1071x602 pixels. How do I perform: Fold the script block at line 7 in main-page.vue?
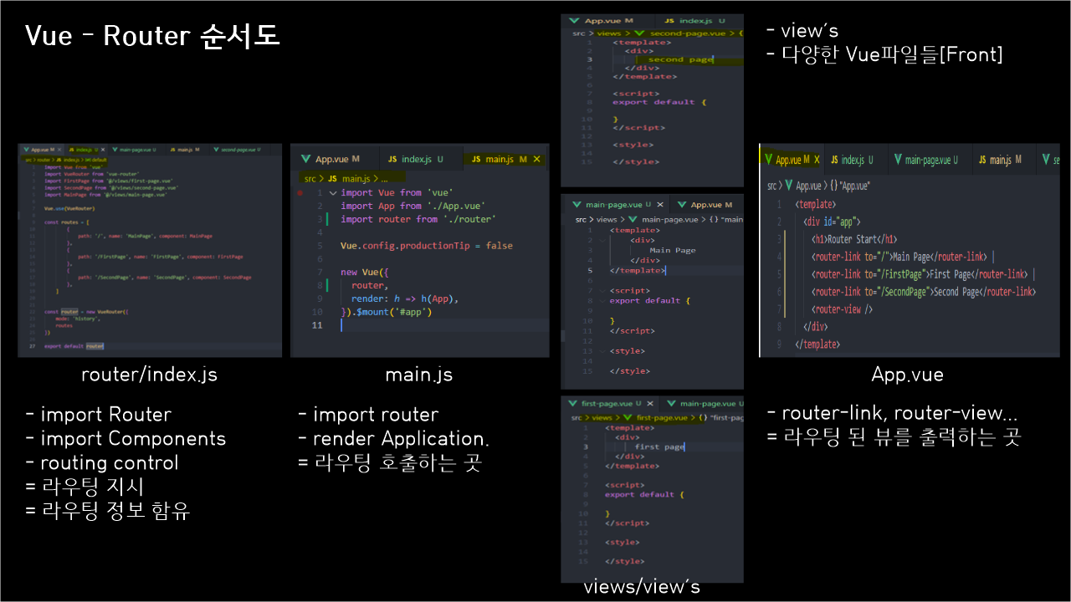[x=603, y=290]
